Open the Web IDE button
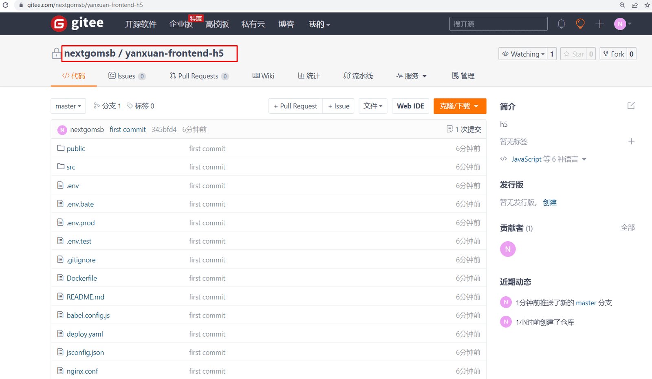The width and height of the screenshot is (652, 379). click(x=410, y=106)
